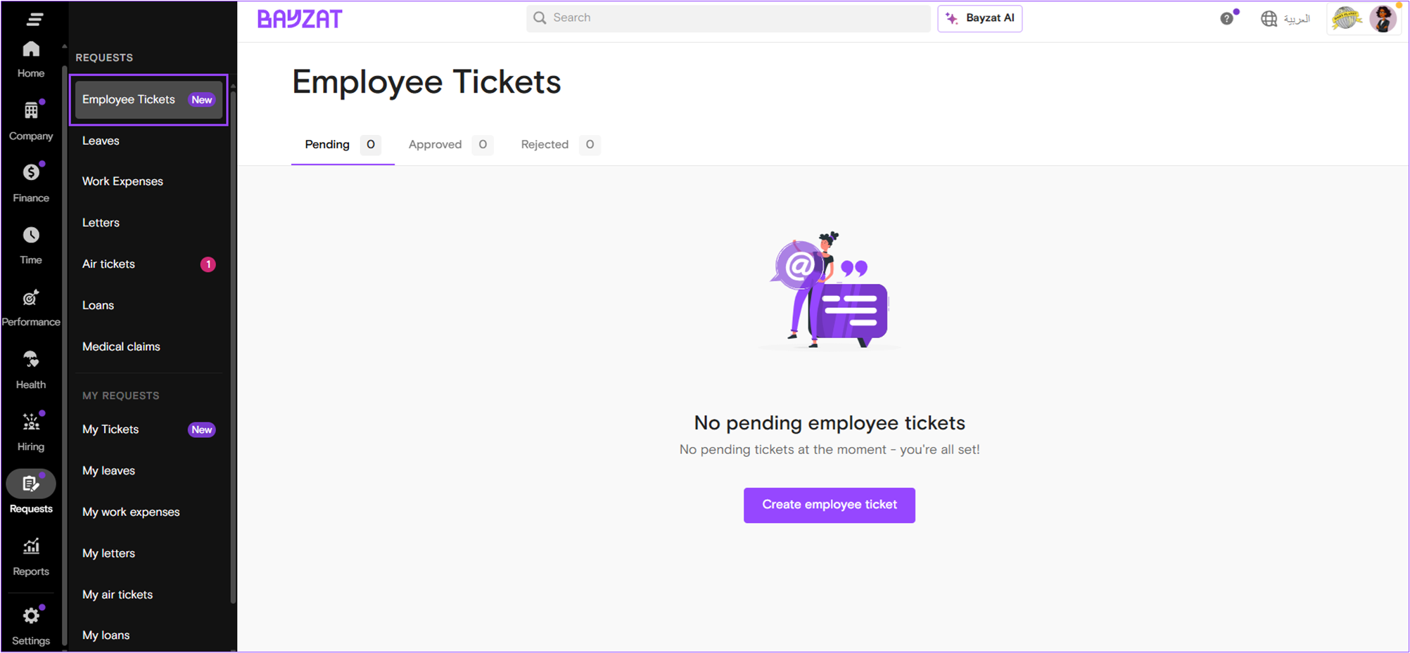Open the Time tracking module

(31, 245)
